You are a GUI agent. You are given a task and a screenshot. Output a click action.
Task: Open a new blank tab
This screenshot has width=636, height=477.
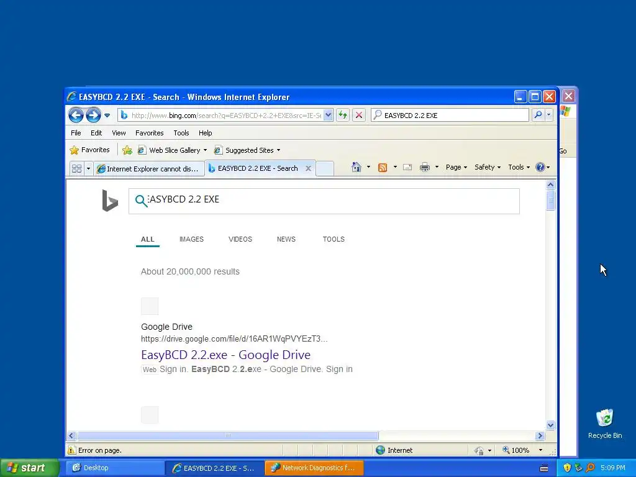[325, 168]
